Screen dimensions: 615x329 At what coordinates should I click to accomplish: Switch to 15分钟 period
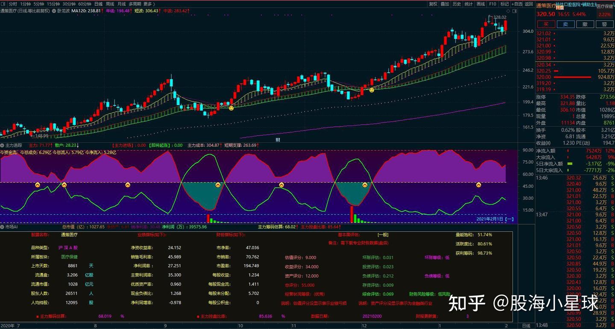pos(53,4)
